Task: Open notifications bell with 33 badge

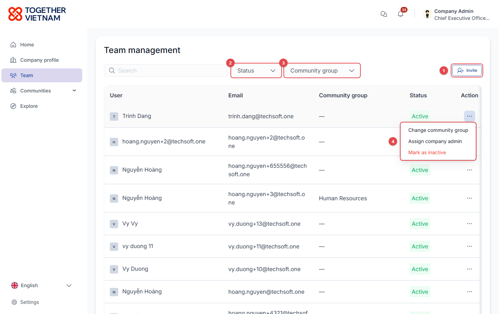Action: pyautogui.click(x=401, y=14)
